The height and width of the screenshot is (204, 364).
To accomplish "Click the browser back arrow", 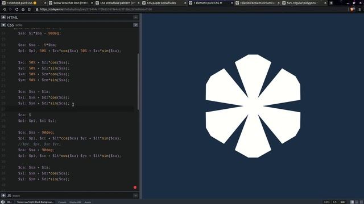I will coord(4,10).
